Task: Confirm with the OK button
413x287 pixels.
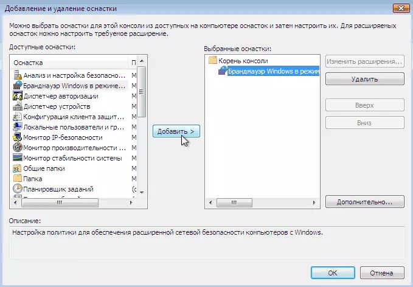Action: click(333, 272)
